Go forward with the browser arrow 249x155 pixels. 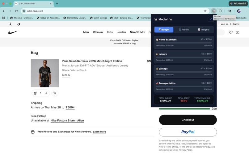tap(10, 11)
